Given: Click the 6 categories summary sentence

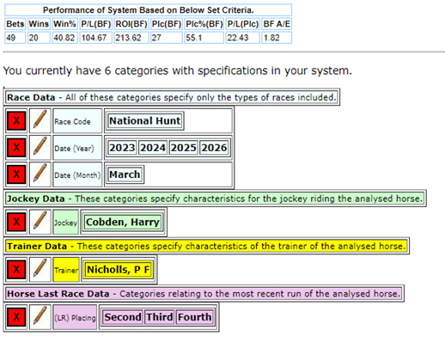Looking at the screenshot, I should (x=178, y=70).
